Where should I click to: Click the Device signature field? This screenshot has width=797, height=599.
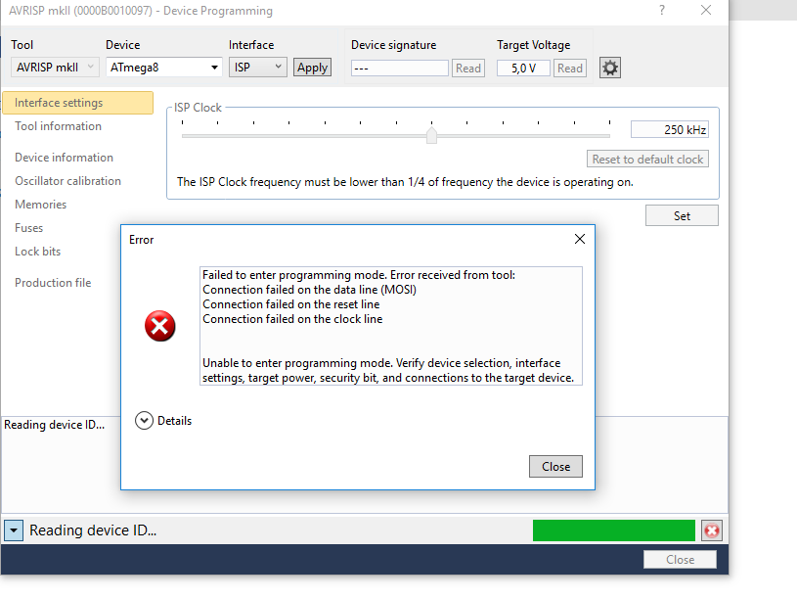400,69
